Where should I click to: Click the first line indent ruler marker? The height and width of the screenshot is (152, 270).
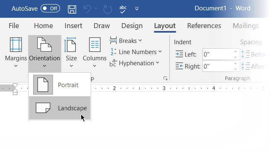(15, 85)
